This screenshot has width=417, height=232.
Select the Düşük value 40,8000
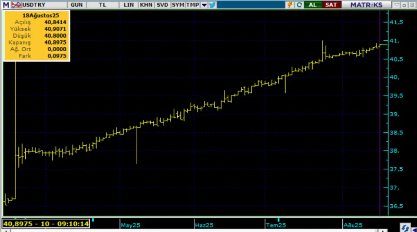[x=55, y=36]
